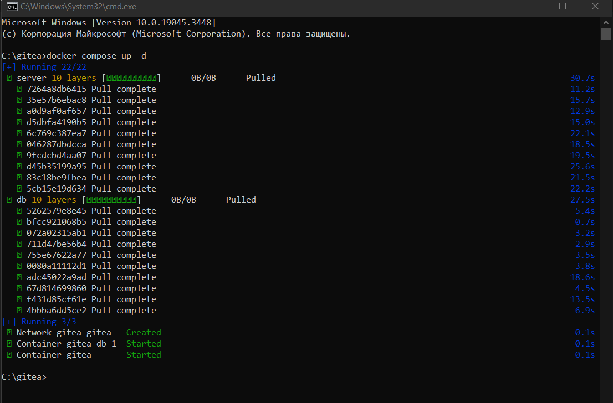The image size is (613, 403).
Task: Click status glyph beside server 10 layers
Action: [x=9, y=78]
